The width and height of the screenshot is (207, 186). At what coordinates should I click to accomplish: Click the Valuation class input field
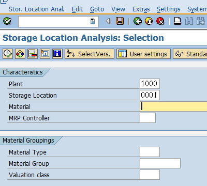click(x=150, y=175)
